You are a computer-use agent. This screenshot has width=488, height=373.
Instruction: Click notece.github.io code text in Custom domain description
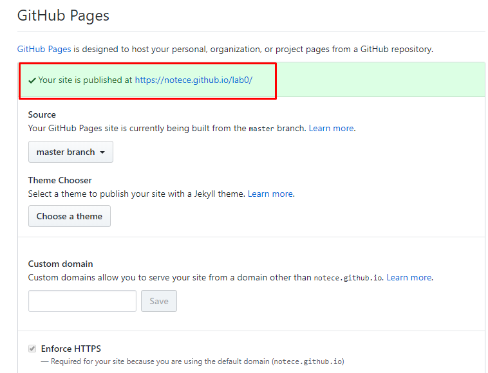348,278
